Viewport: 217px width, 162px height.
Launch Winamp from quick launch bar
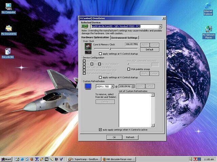(x=42, y=159)
